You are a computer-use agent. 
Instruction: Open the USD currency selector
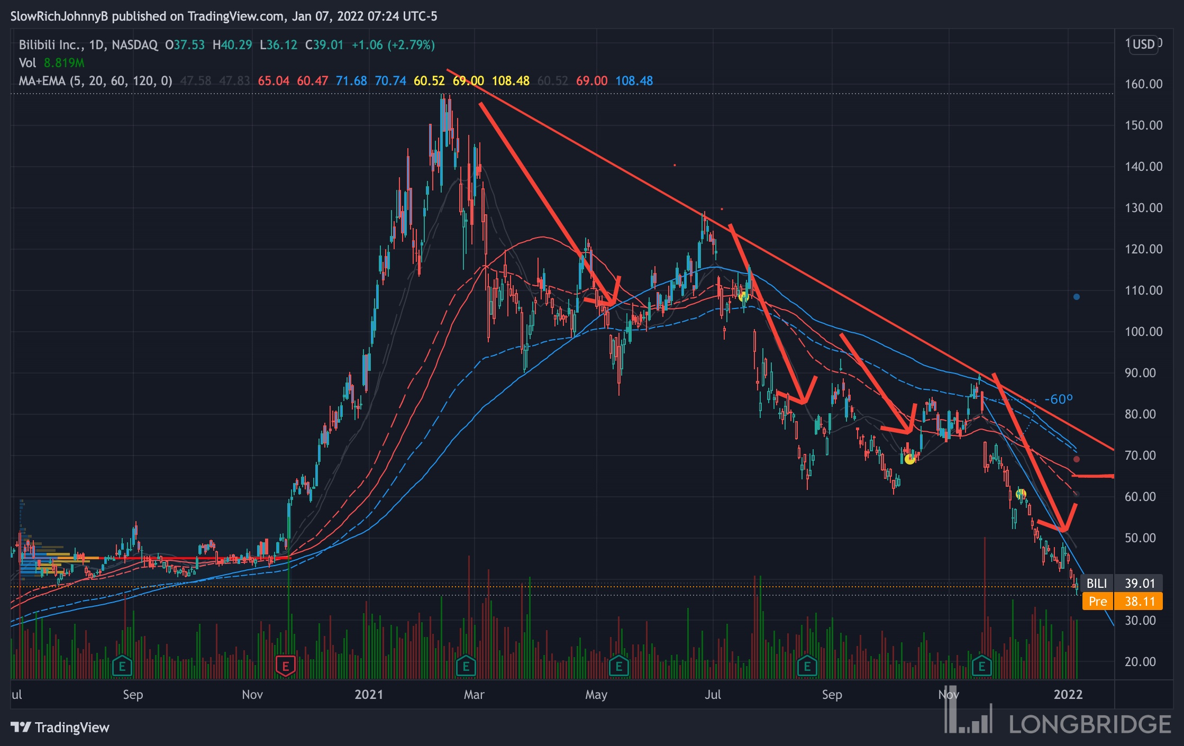pyautogui.click(x=1143, y=44)
